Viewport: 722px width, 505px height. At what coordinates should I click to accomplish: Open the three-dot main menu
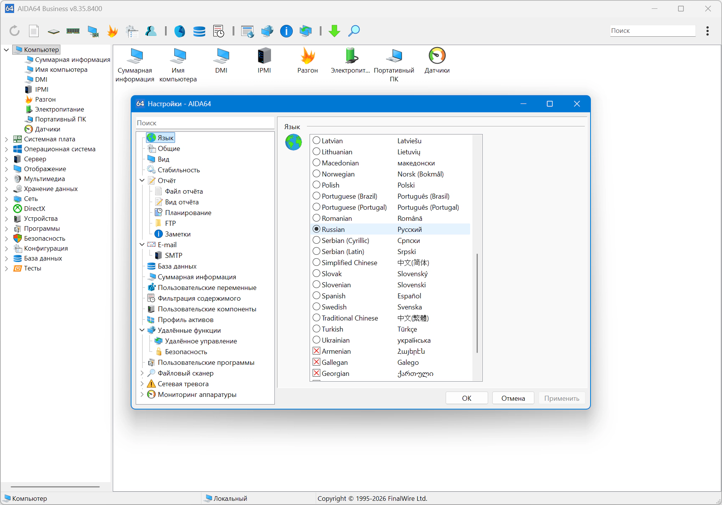(x=707, y=31)
